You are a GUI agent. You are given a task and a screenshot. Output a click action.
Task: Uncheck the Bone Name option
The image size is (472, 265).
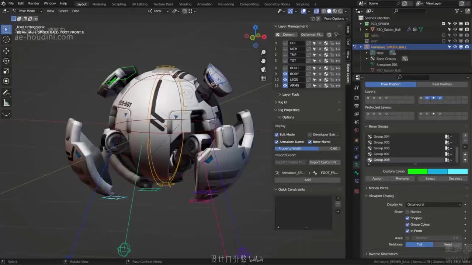click(x=310, y=142)
